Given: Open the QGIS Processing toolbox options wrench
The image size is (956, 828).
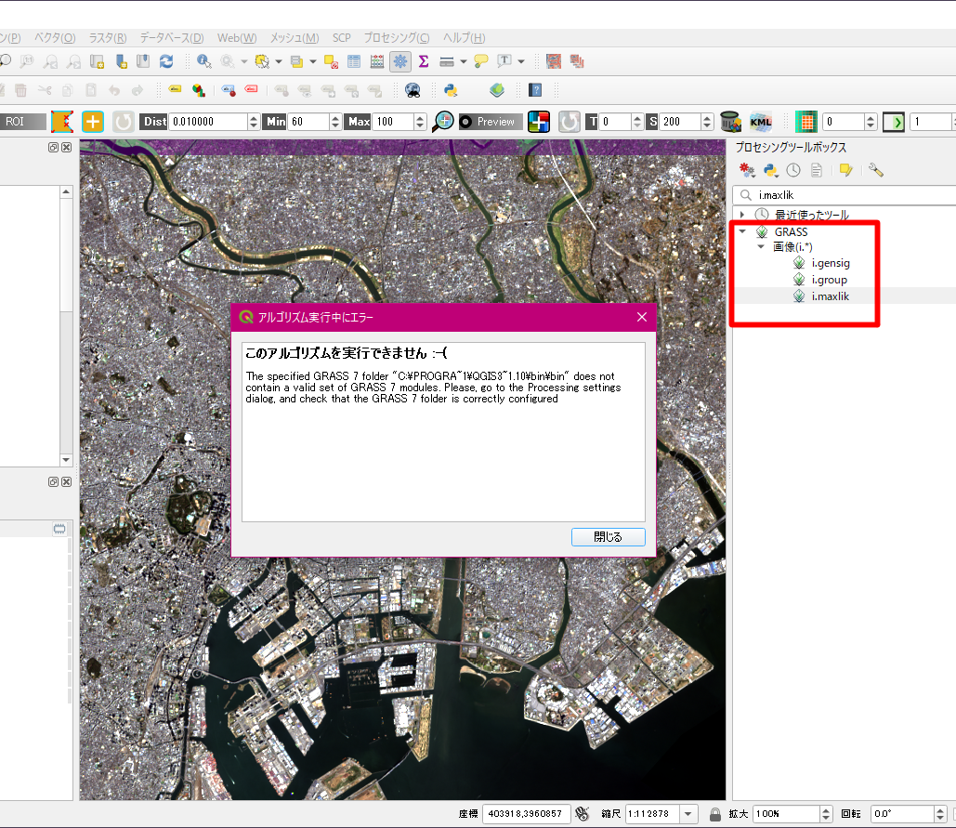Looking at the screenshot, I should pyautogui.click(x=876, y=170).
